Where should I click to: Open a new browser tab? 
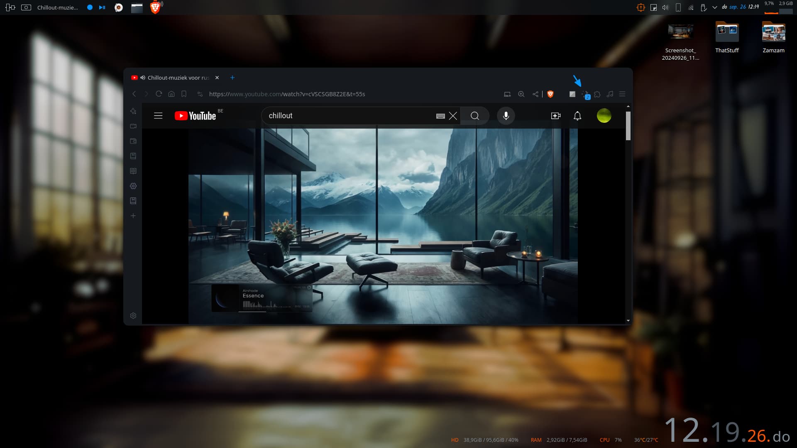click(232, 78)
